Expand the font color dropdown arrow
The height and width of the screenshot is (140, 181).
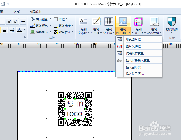pyautogui.click(x=24, y=30)
